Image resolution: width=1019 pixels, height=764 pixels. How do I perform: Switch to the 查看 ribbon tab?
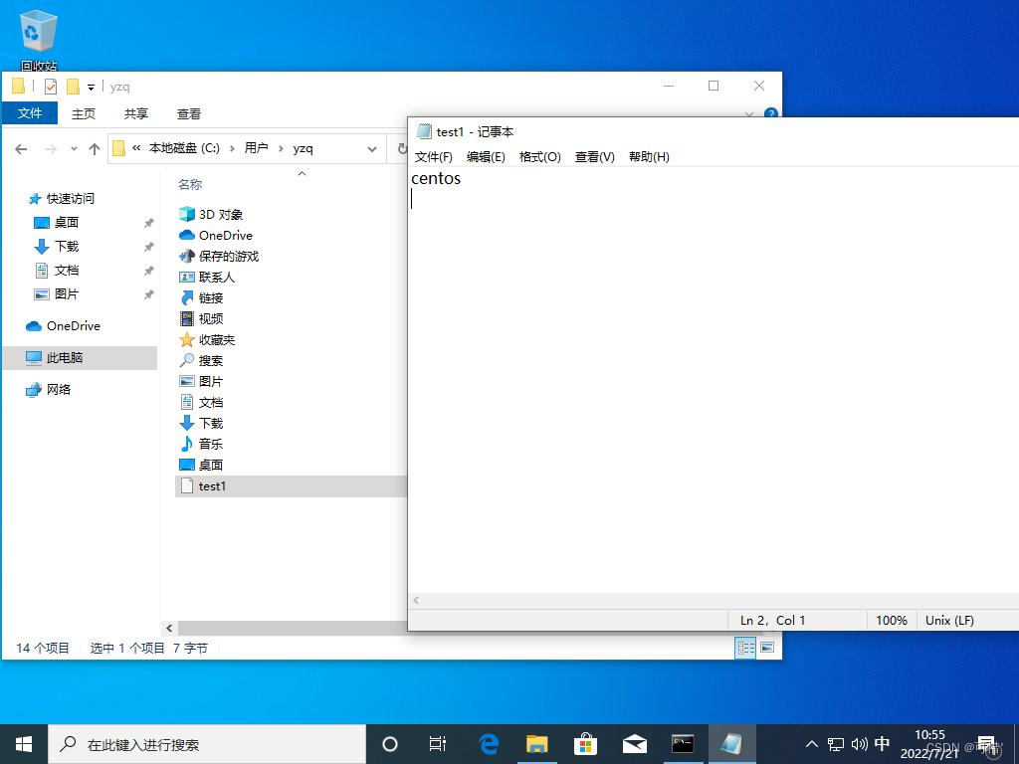click(188, 113)
